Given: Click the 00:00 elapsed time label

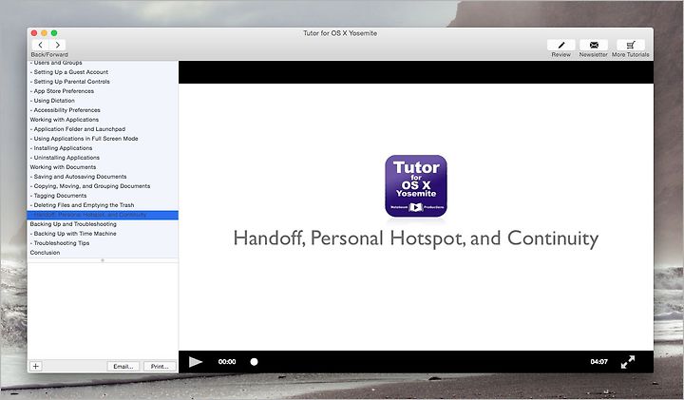Looking at the screenshot, I should coord(227,362).
